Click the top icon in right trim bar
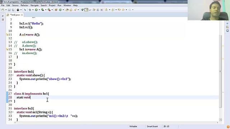This screenshot has height=129, width=230. tap(227, 23)
